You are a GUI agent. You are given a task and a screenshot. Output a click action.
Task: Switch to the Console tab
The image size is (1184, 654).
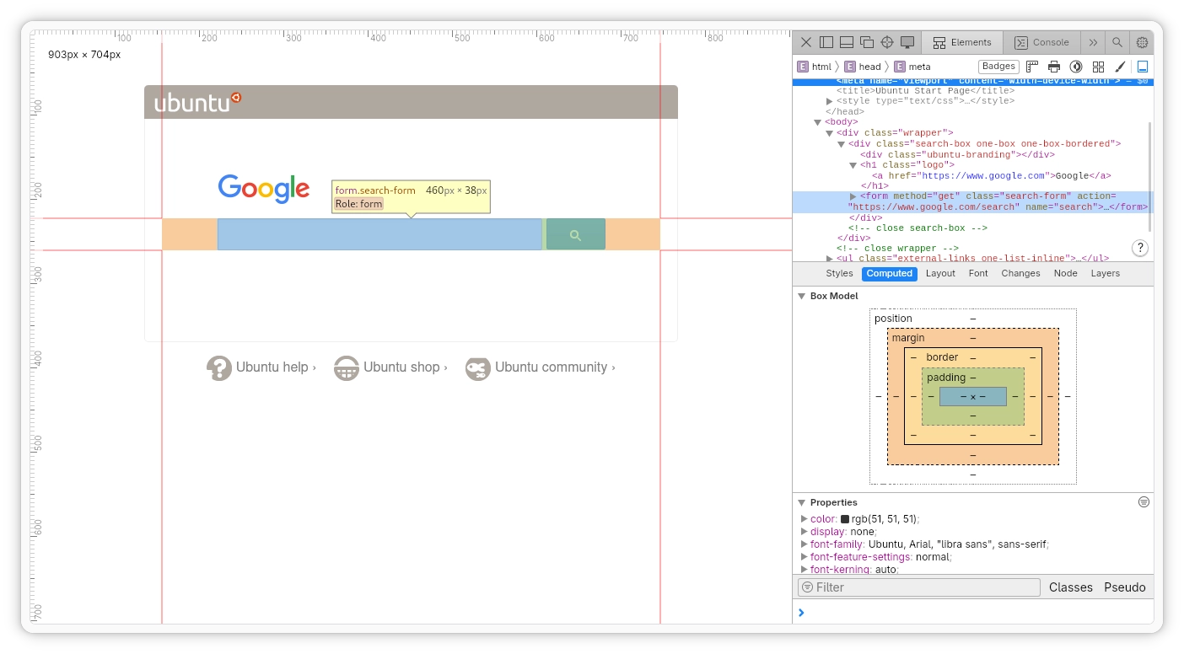(x=1041, y=42)
